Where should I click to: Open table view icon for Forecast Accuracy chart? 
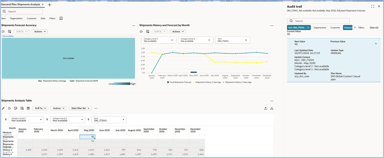[9, 32]
